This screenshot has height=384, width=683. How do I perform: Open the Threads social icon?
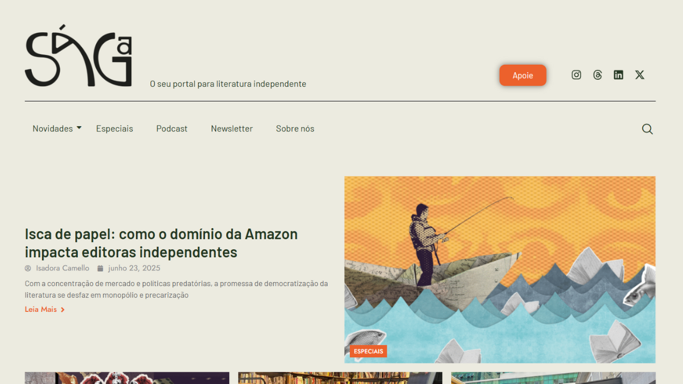click(x=597, y=75)
